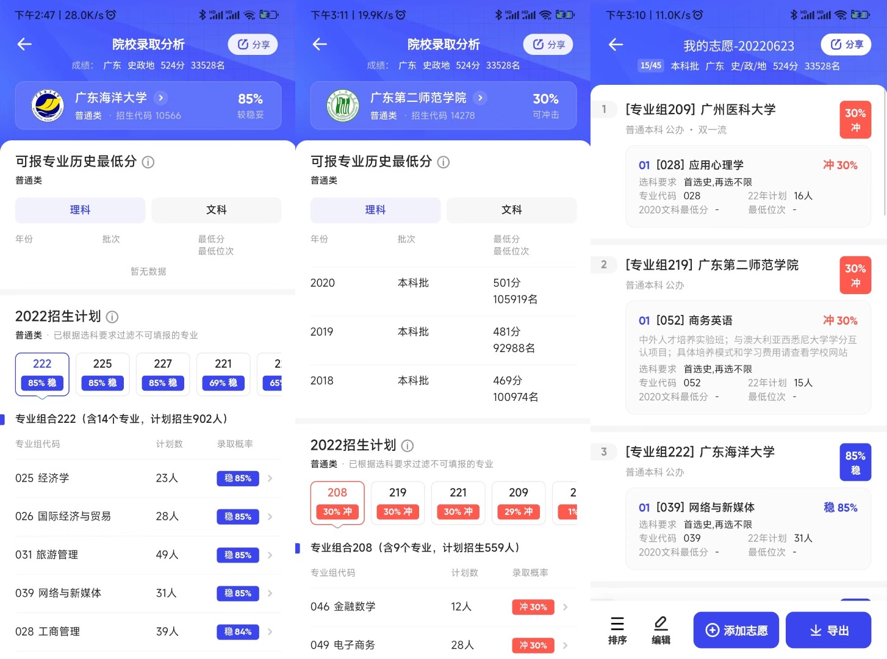The height and width of the screenshot is (659, 887).
Task: Select the 编辑 edit icon in bottom bar
Action: coord(661,625)
